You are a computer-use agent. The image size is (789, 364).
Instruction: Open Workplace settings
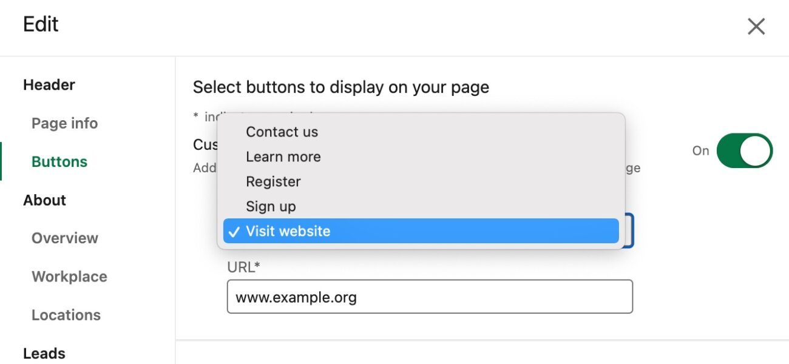pos(69,276)
